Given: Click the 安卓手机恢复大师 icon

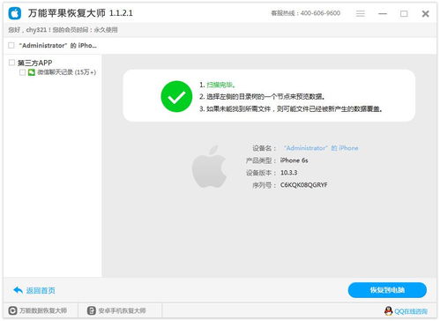Looking at the screenshot, I should (x=92, y=310).
